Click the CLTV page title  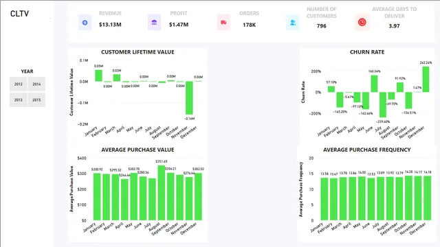(x=19, y=14)
